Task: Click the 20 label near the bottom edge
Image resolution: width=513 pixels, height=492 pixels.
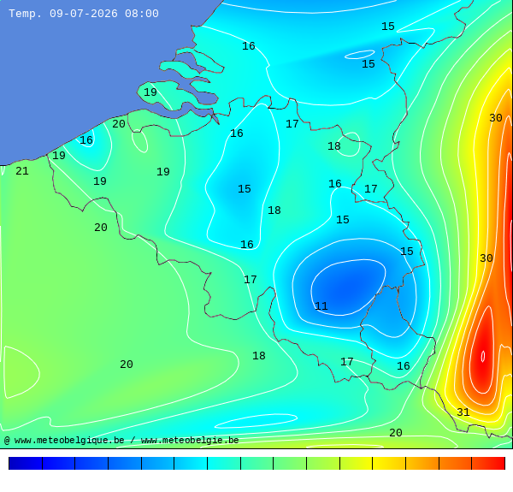Action: (x=396, y=433)
